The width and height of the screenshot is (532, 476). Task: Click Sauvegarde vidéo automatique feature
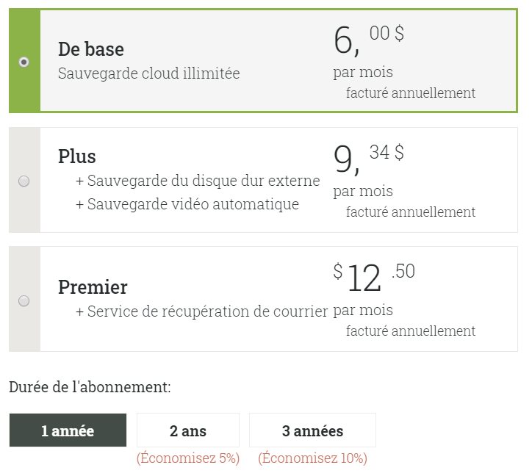(x=187, y=204)
